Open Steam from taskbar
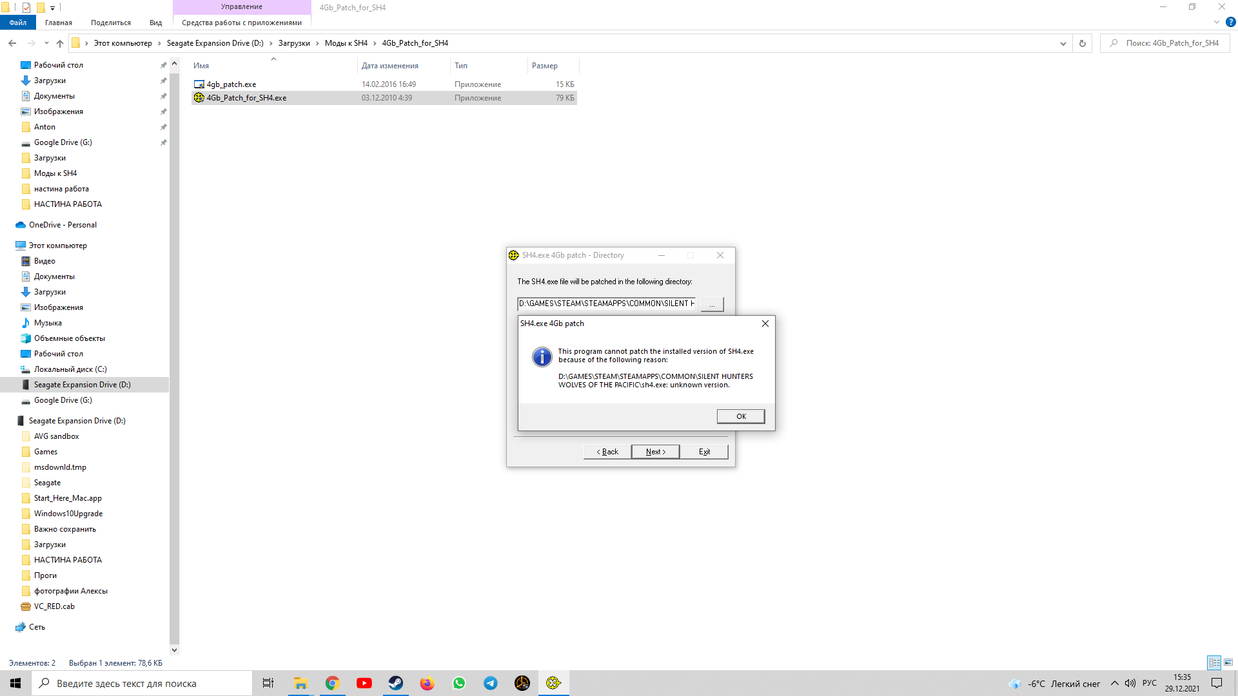The height and width of the screenshot is (696, 1238). click(395, 683)
